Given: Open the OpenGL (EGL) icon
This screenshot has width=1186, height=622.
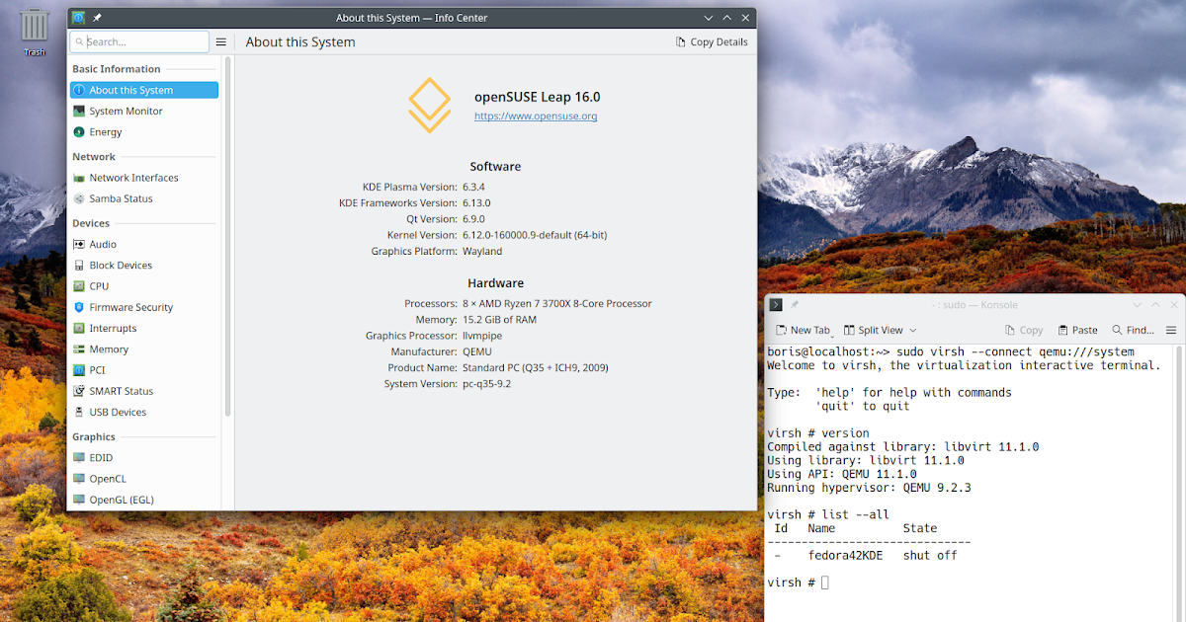Looking at the screenshot, I should point(80,500).
